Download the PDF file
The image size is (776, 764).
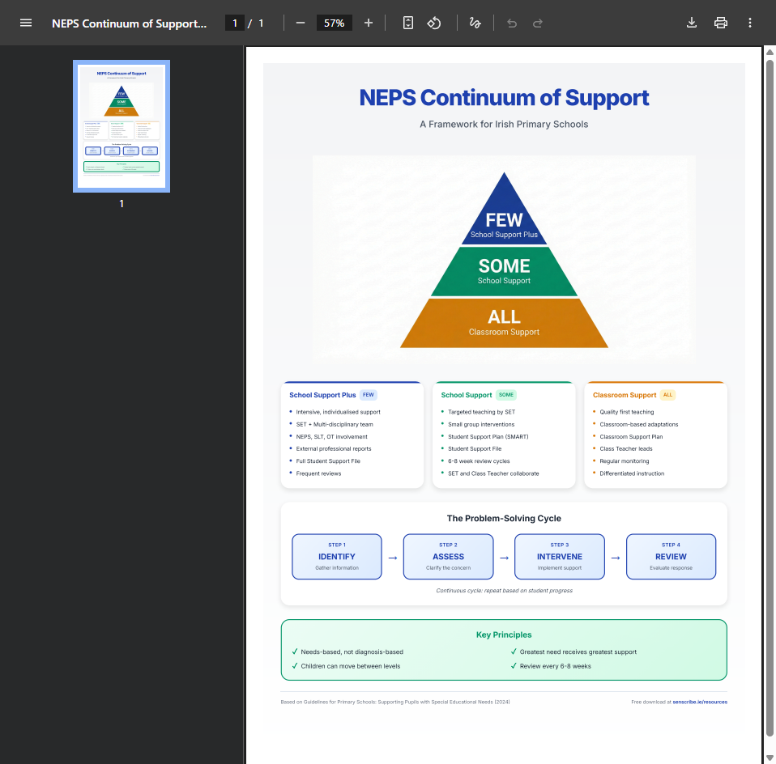coord(692,23)
